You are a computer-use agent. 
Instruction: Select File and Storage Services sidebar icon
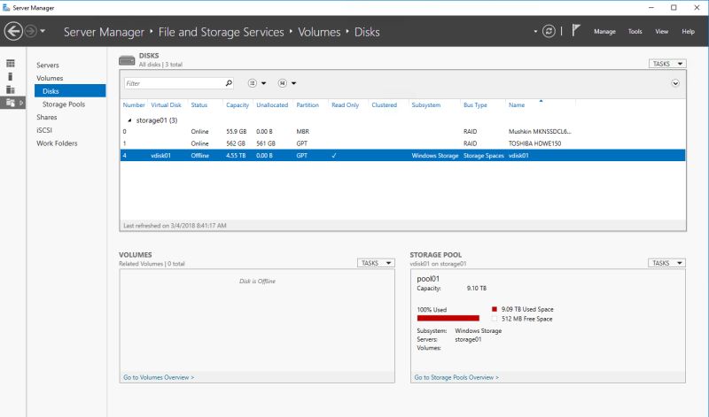(x=11, y=103)
